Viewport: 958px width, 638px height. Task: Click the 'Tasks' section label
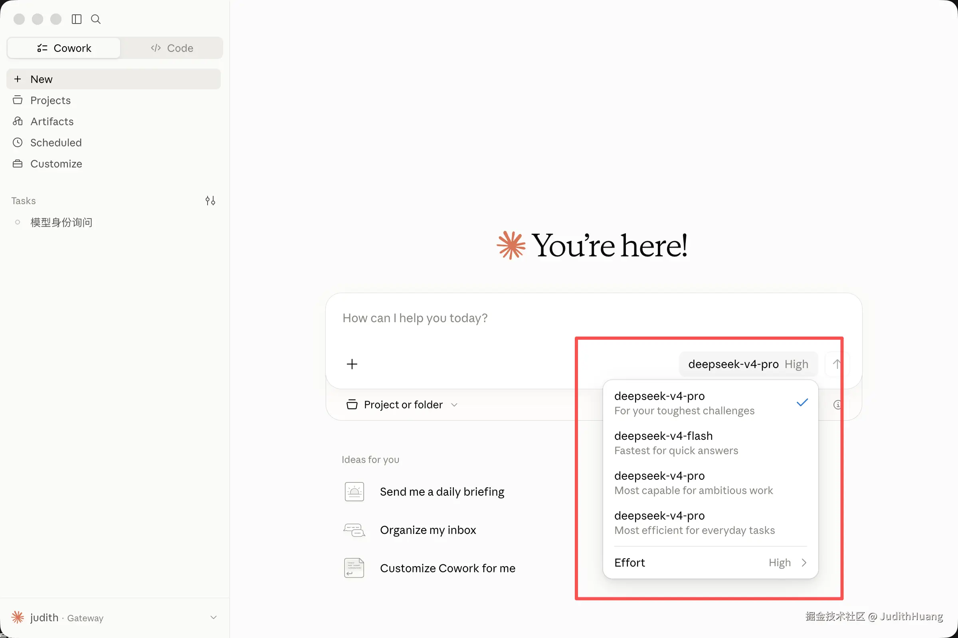coord(23,201)
